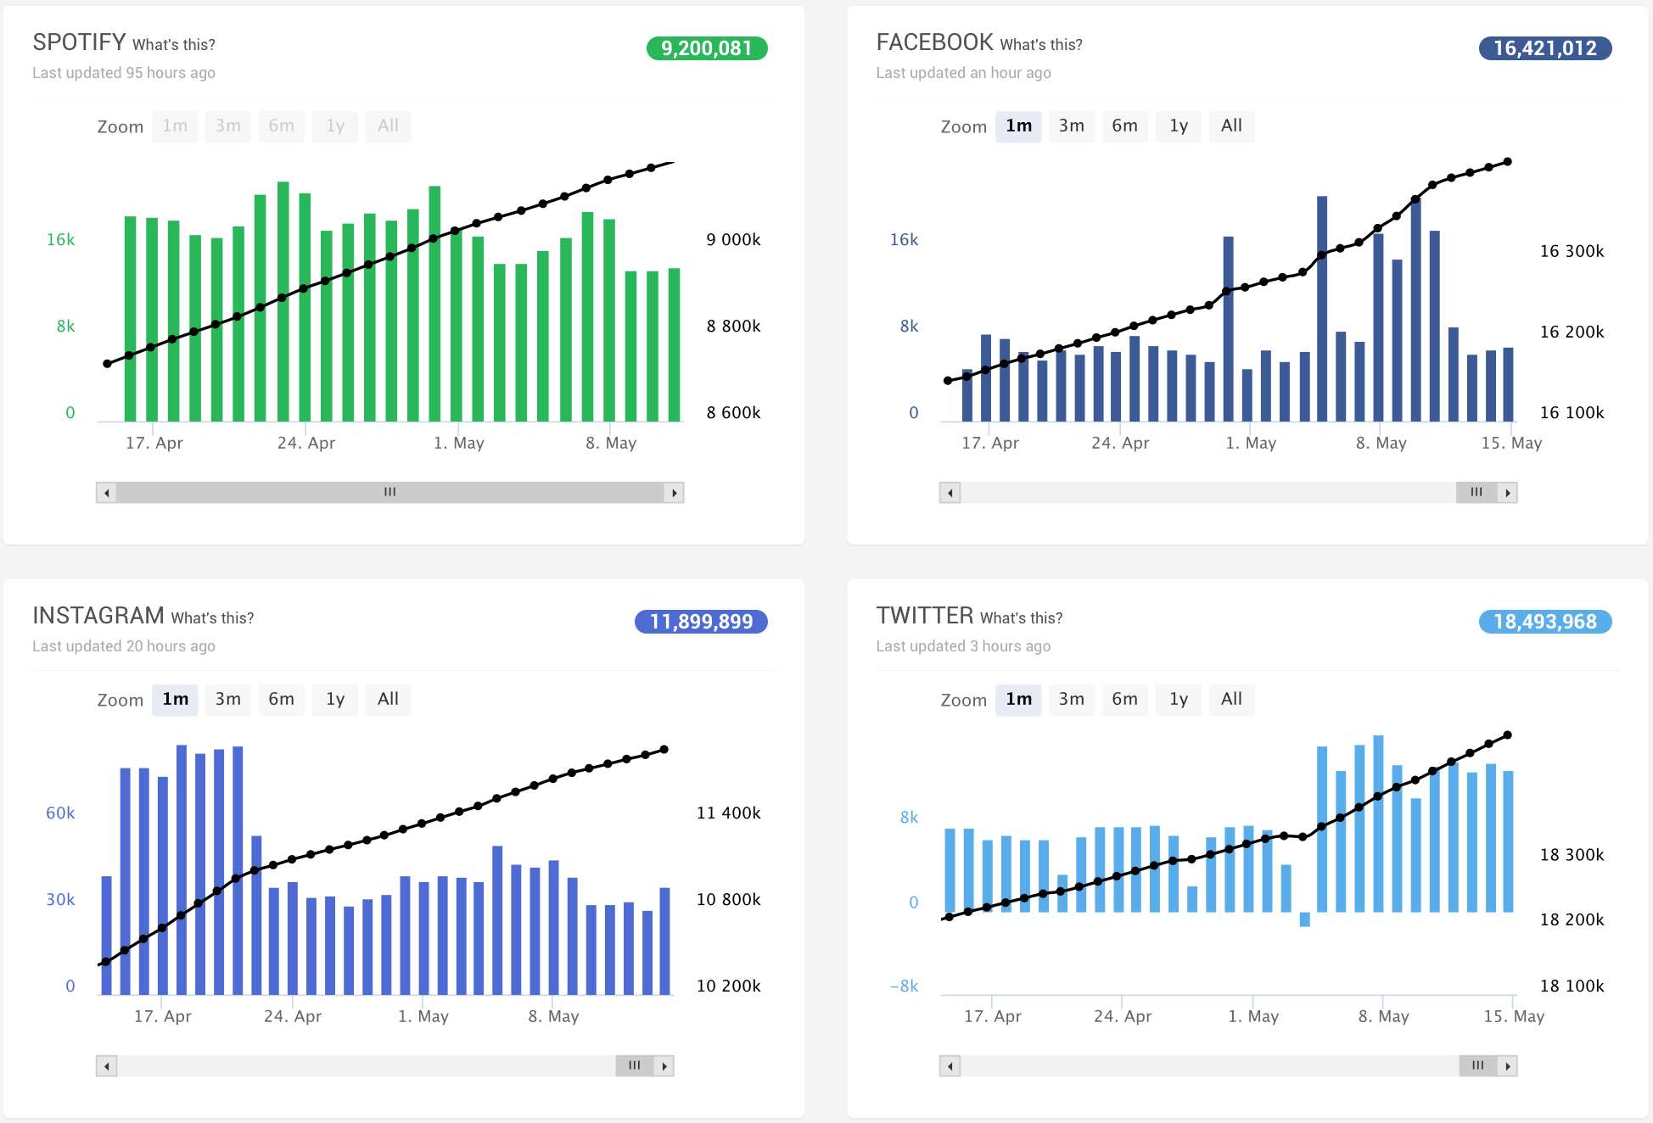This screenshot has height=1123, width=1653.
Task: Open Spotify "What's this?" link
Action: point(174,45)
